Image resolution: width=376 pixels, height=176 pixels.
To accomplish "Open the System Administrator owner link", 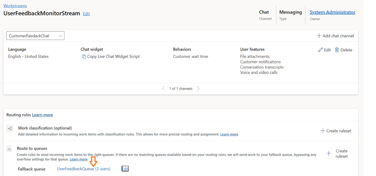I will coord(332,12).
